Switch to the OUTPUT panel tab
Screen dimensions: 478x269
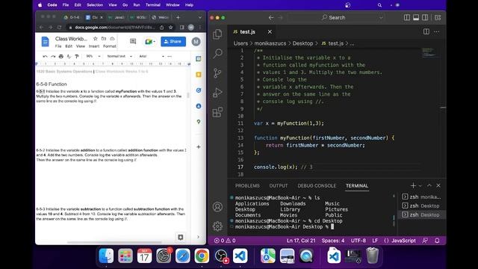[279, 186]
